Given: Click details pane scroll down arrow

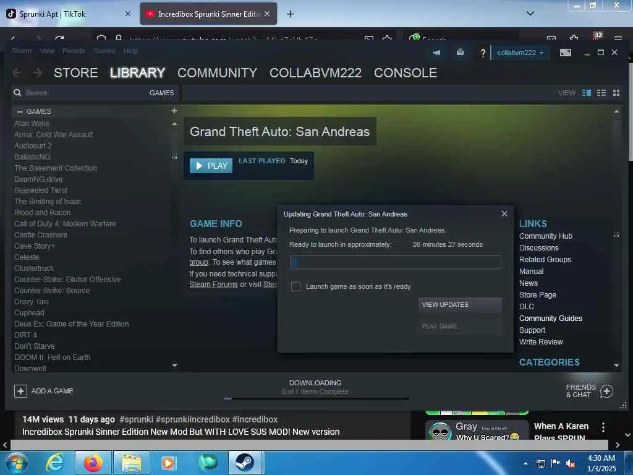Looking at the screenshot, I should (616, 366).
